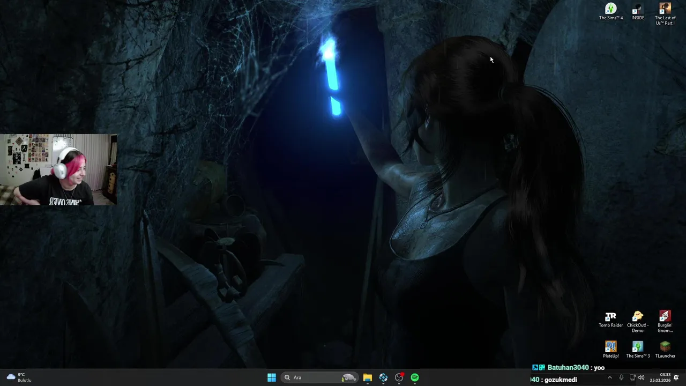The image size is (686, 386).
Task: Select The Sims 3 desktop icon
Action: [x=637, y=350]
